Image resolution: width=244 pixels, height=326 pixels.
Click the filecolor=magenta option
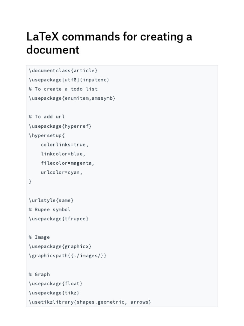click(x=68, y=163)
